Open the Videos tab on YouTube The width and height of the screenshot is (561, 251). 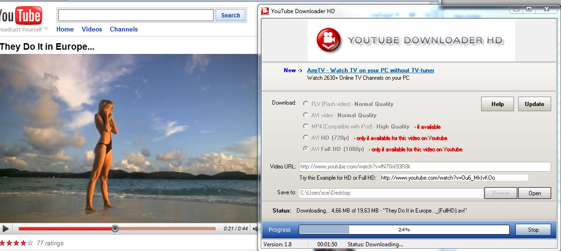92,29
